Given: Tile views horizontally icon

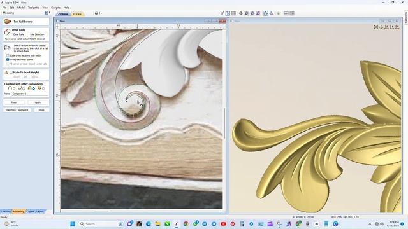Looking at the screenshot, I should [x=286, y=13].
